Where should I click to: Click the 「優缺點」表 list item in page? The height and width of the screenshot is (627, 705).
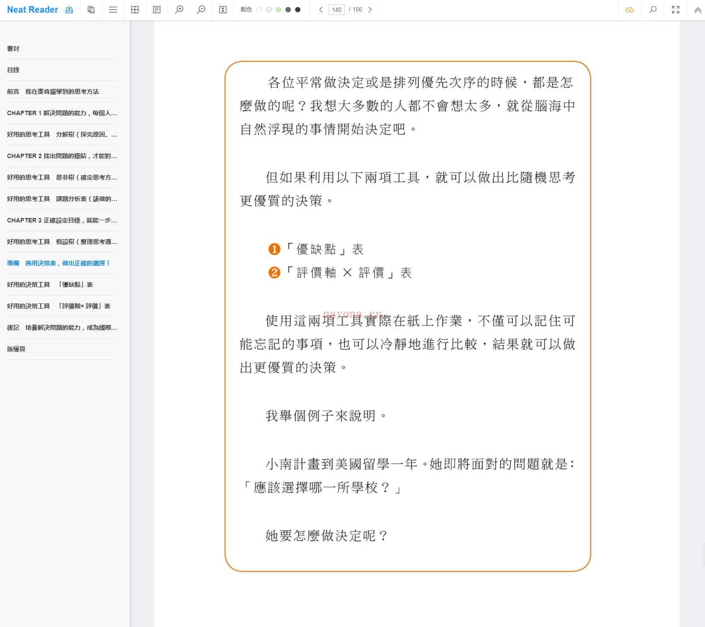coord(316,249)
